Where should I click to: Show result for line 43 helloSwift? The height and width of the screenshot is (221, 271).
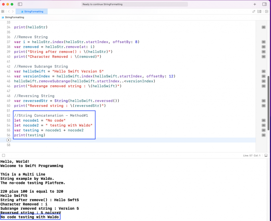264,71
